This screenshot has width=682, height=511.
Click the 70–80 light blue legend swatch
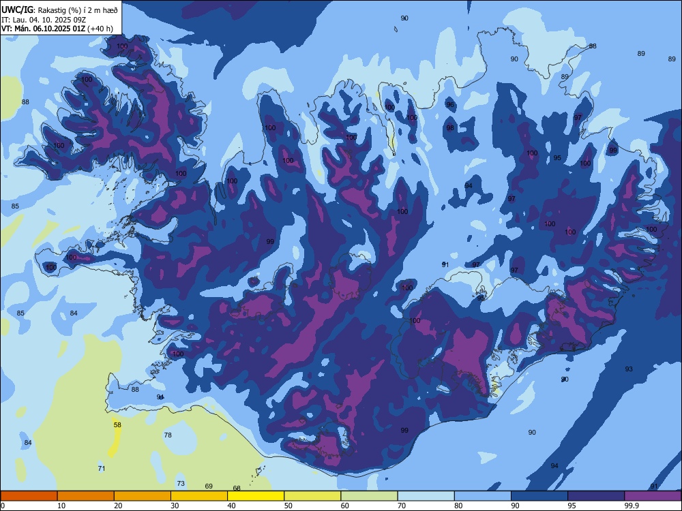pyautogui.click(x=426, y=496)
